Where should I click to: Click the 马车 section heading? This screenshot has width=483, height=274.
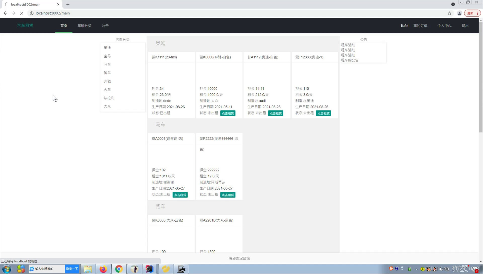pos(160,125)
